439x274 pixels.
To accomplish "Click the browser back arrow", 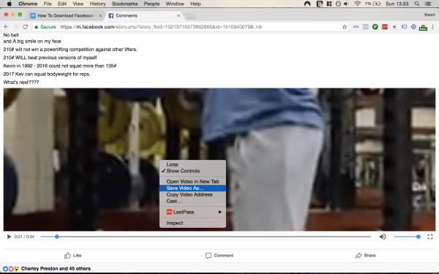I will [6, 27].
